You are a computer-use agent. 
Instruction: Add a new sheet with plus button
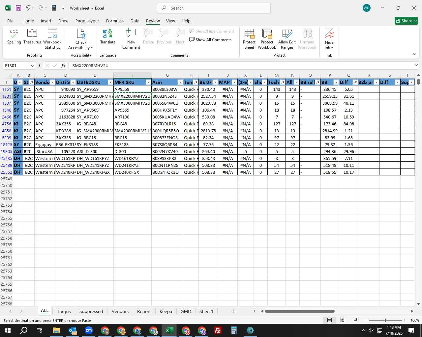click(233, 311)
